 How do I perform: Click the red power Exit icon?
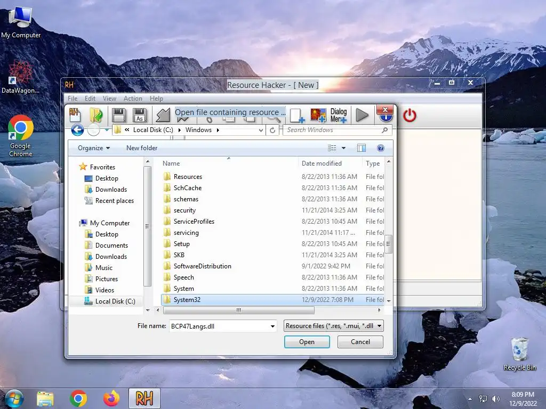[x=409, y=115]
